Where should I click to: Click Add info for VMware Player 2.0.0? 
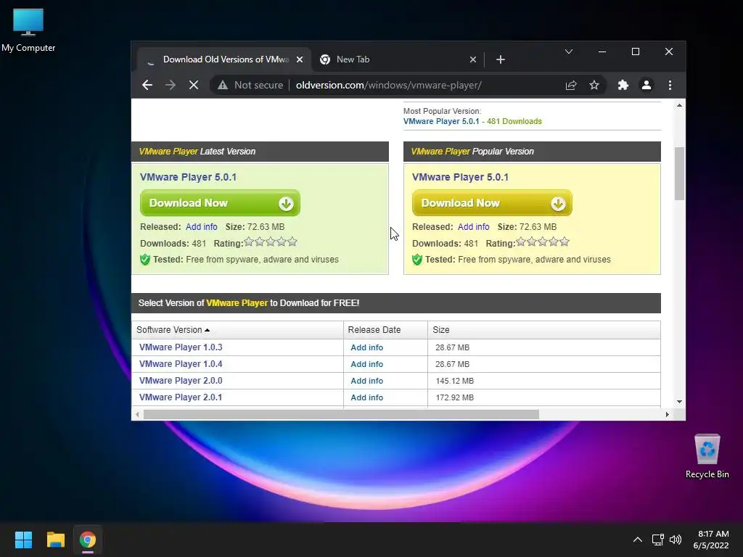pyautogui.click(x=366, y=381)
